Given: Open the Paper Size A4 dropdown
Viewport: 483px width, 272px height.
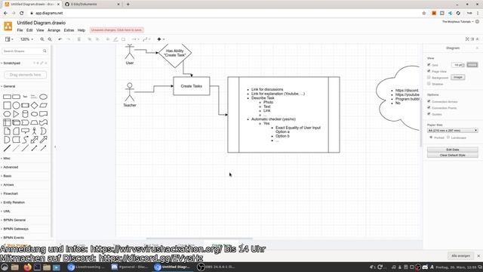Looking at the screenshot, I should (453, 131).
